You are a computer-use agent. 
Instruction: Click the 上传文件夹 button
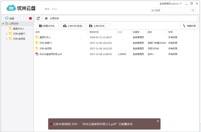click(x=98, y=26)
